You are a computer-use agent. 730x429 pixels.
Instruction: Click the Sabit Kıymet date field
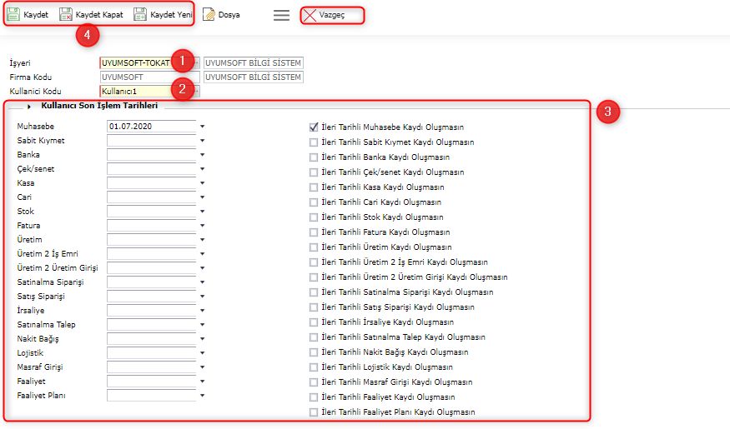pos(151,141)
